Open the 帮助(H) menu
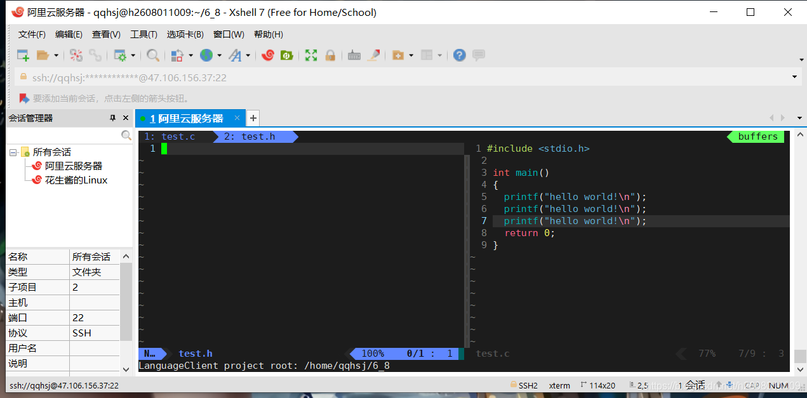 click(268, 34)
